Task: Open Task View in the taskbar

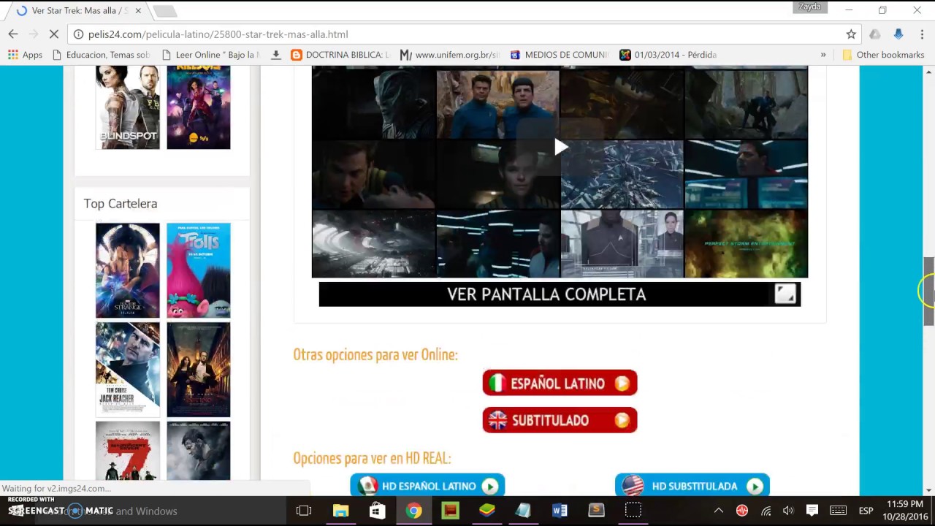Action: (x=304, y=511)
